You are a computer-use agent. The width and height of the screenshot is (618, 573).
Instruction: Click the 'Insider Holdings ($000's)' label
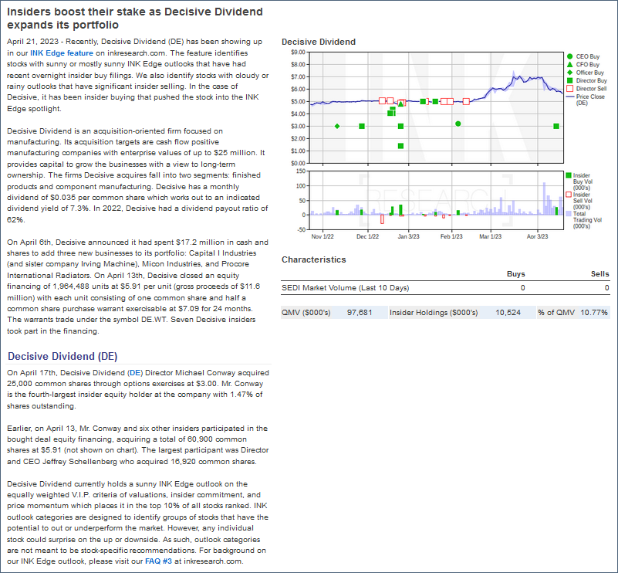click(434, 313)
